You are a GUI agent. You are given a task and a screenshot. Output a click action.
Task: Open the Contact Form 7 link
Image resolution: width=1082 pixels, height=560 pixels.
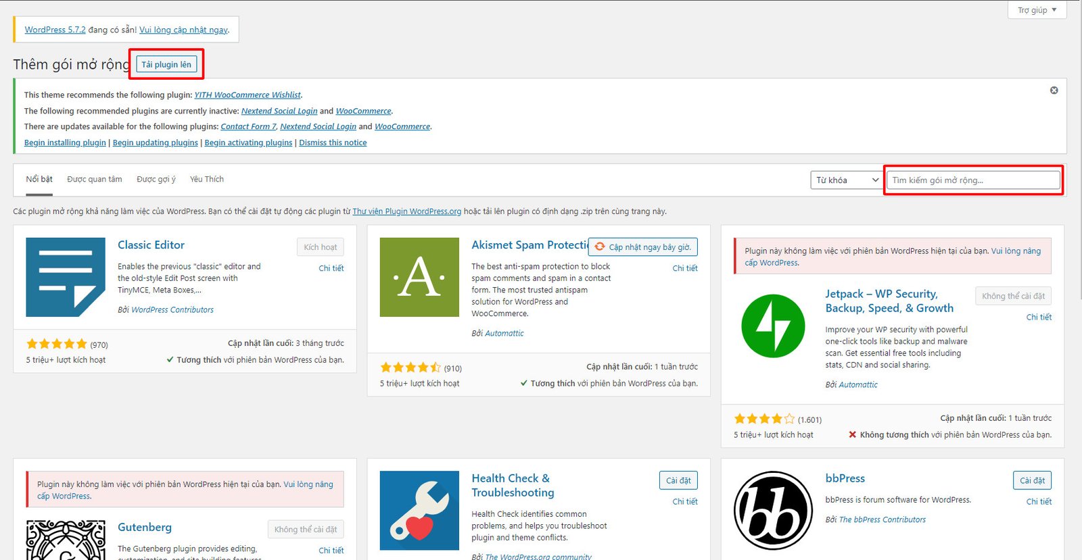click(x=248, y=126)
